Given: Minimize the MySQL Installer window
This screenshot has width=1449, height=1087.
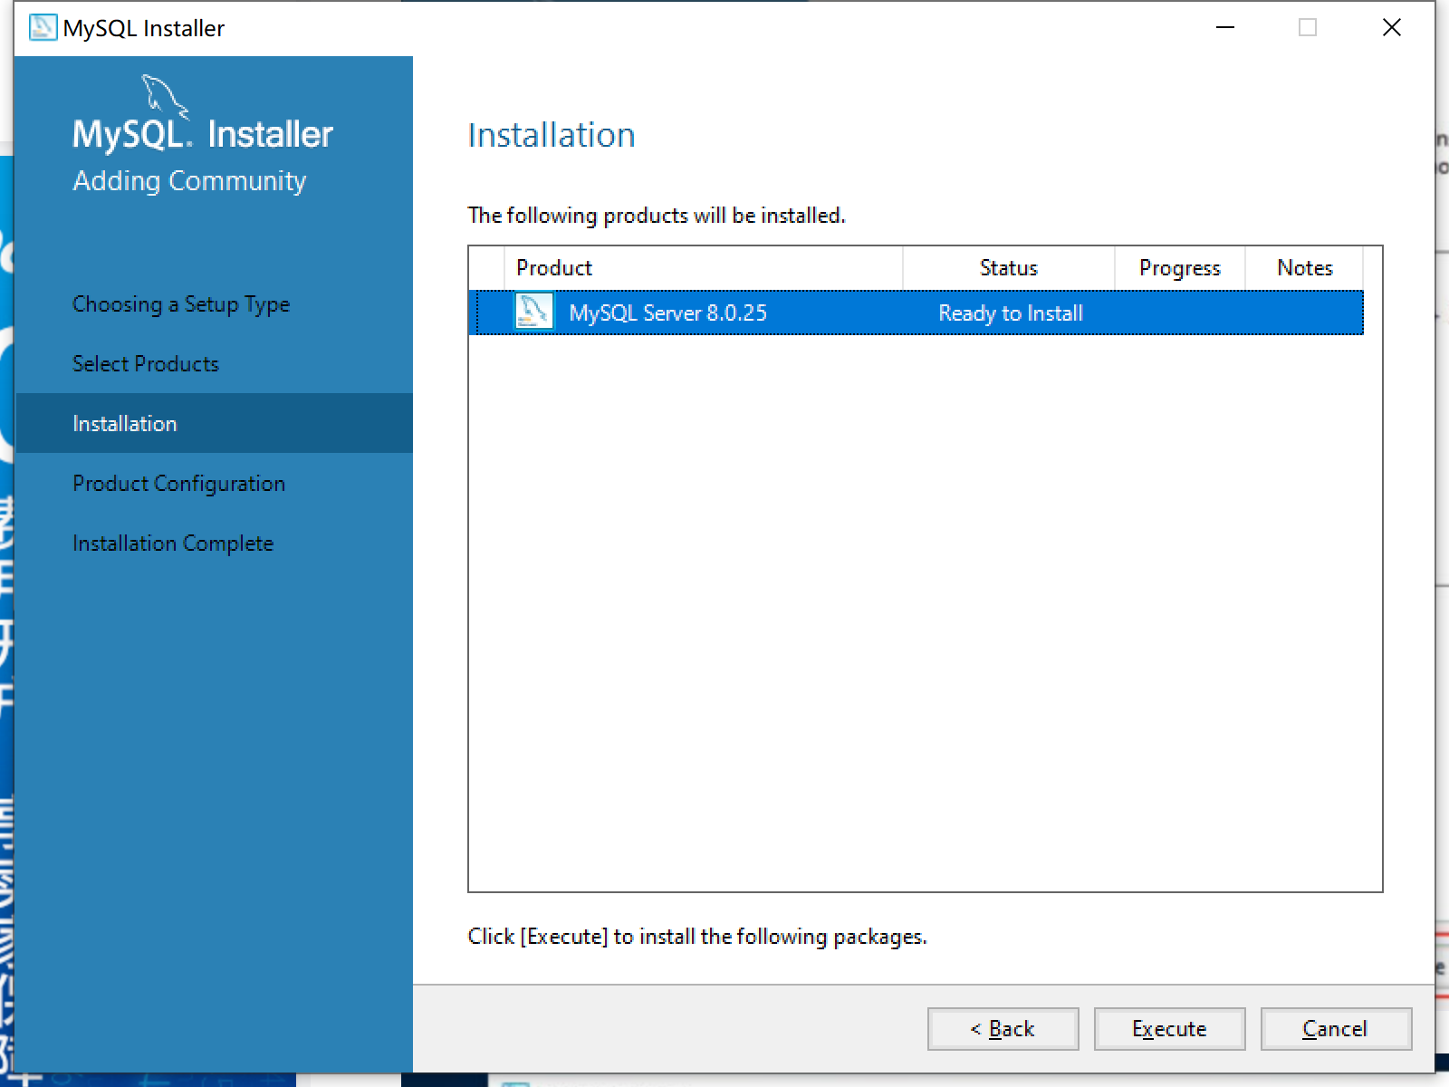Looking at the screenshot, I should (x=1225, y=28).
